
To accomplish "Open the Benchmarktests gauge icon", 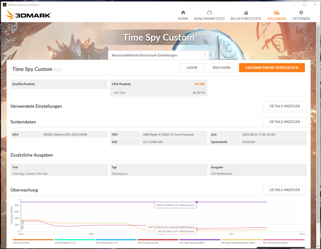I will pyautogui.click(x=209, y=12).
